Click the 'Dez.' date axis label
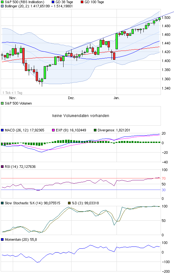 tap(71, 98)
